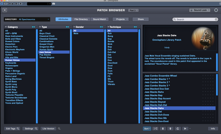Screen dimensions: 221x134
Task: Open the audition options arrow beside play
Action: (x=190, y=129)
